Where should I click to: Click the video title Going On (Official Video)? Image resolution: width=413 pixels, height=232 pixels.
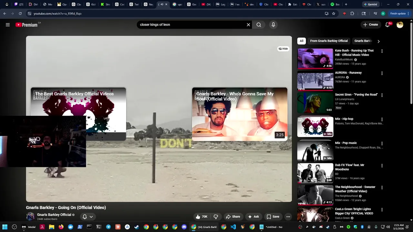point(66,208)
